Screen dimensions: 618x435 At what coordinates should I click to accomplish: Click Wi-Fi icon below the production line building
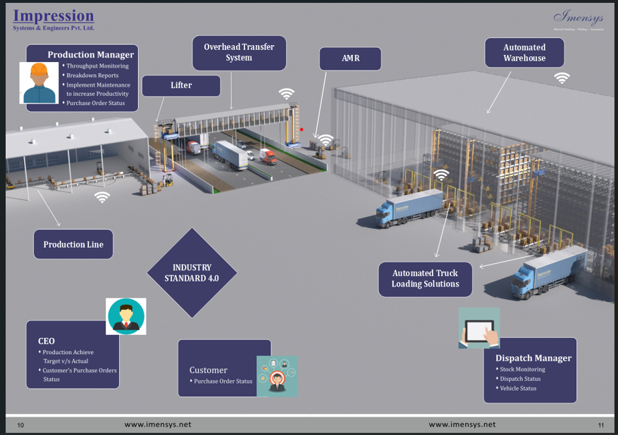(103, 197)
